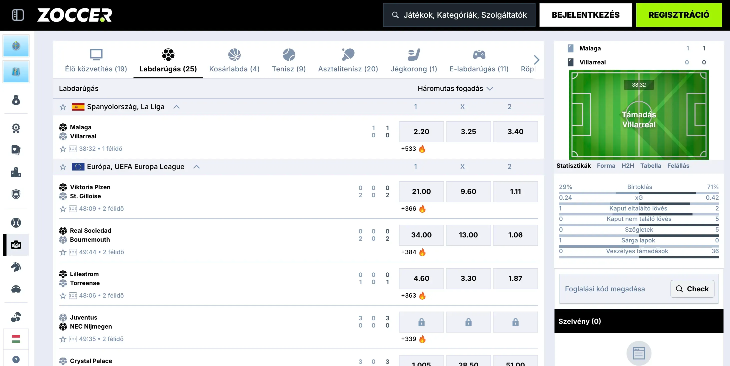
Task: Open the H2H statistics tab
Action: [628, 166]
